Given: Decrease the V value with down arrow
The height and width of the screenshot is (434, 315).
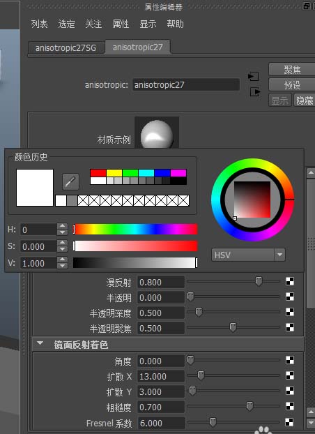Looking at the screenshot, I should click(x=63, y=266).
